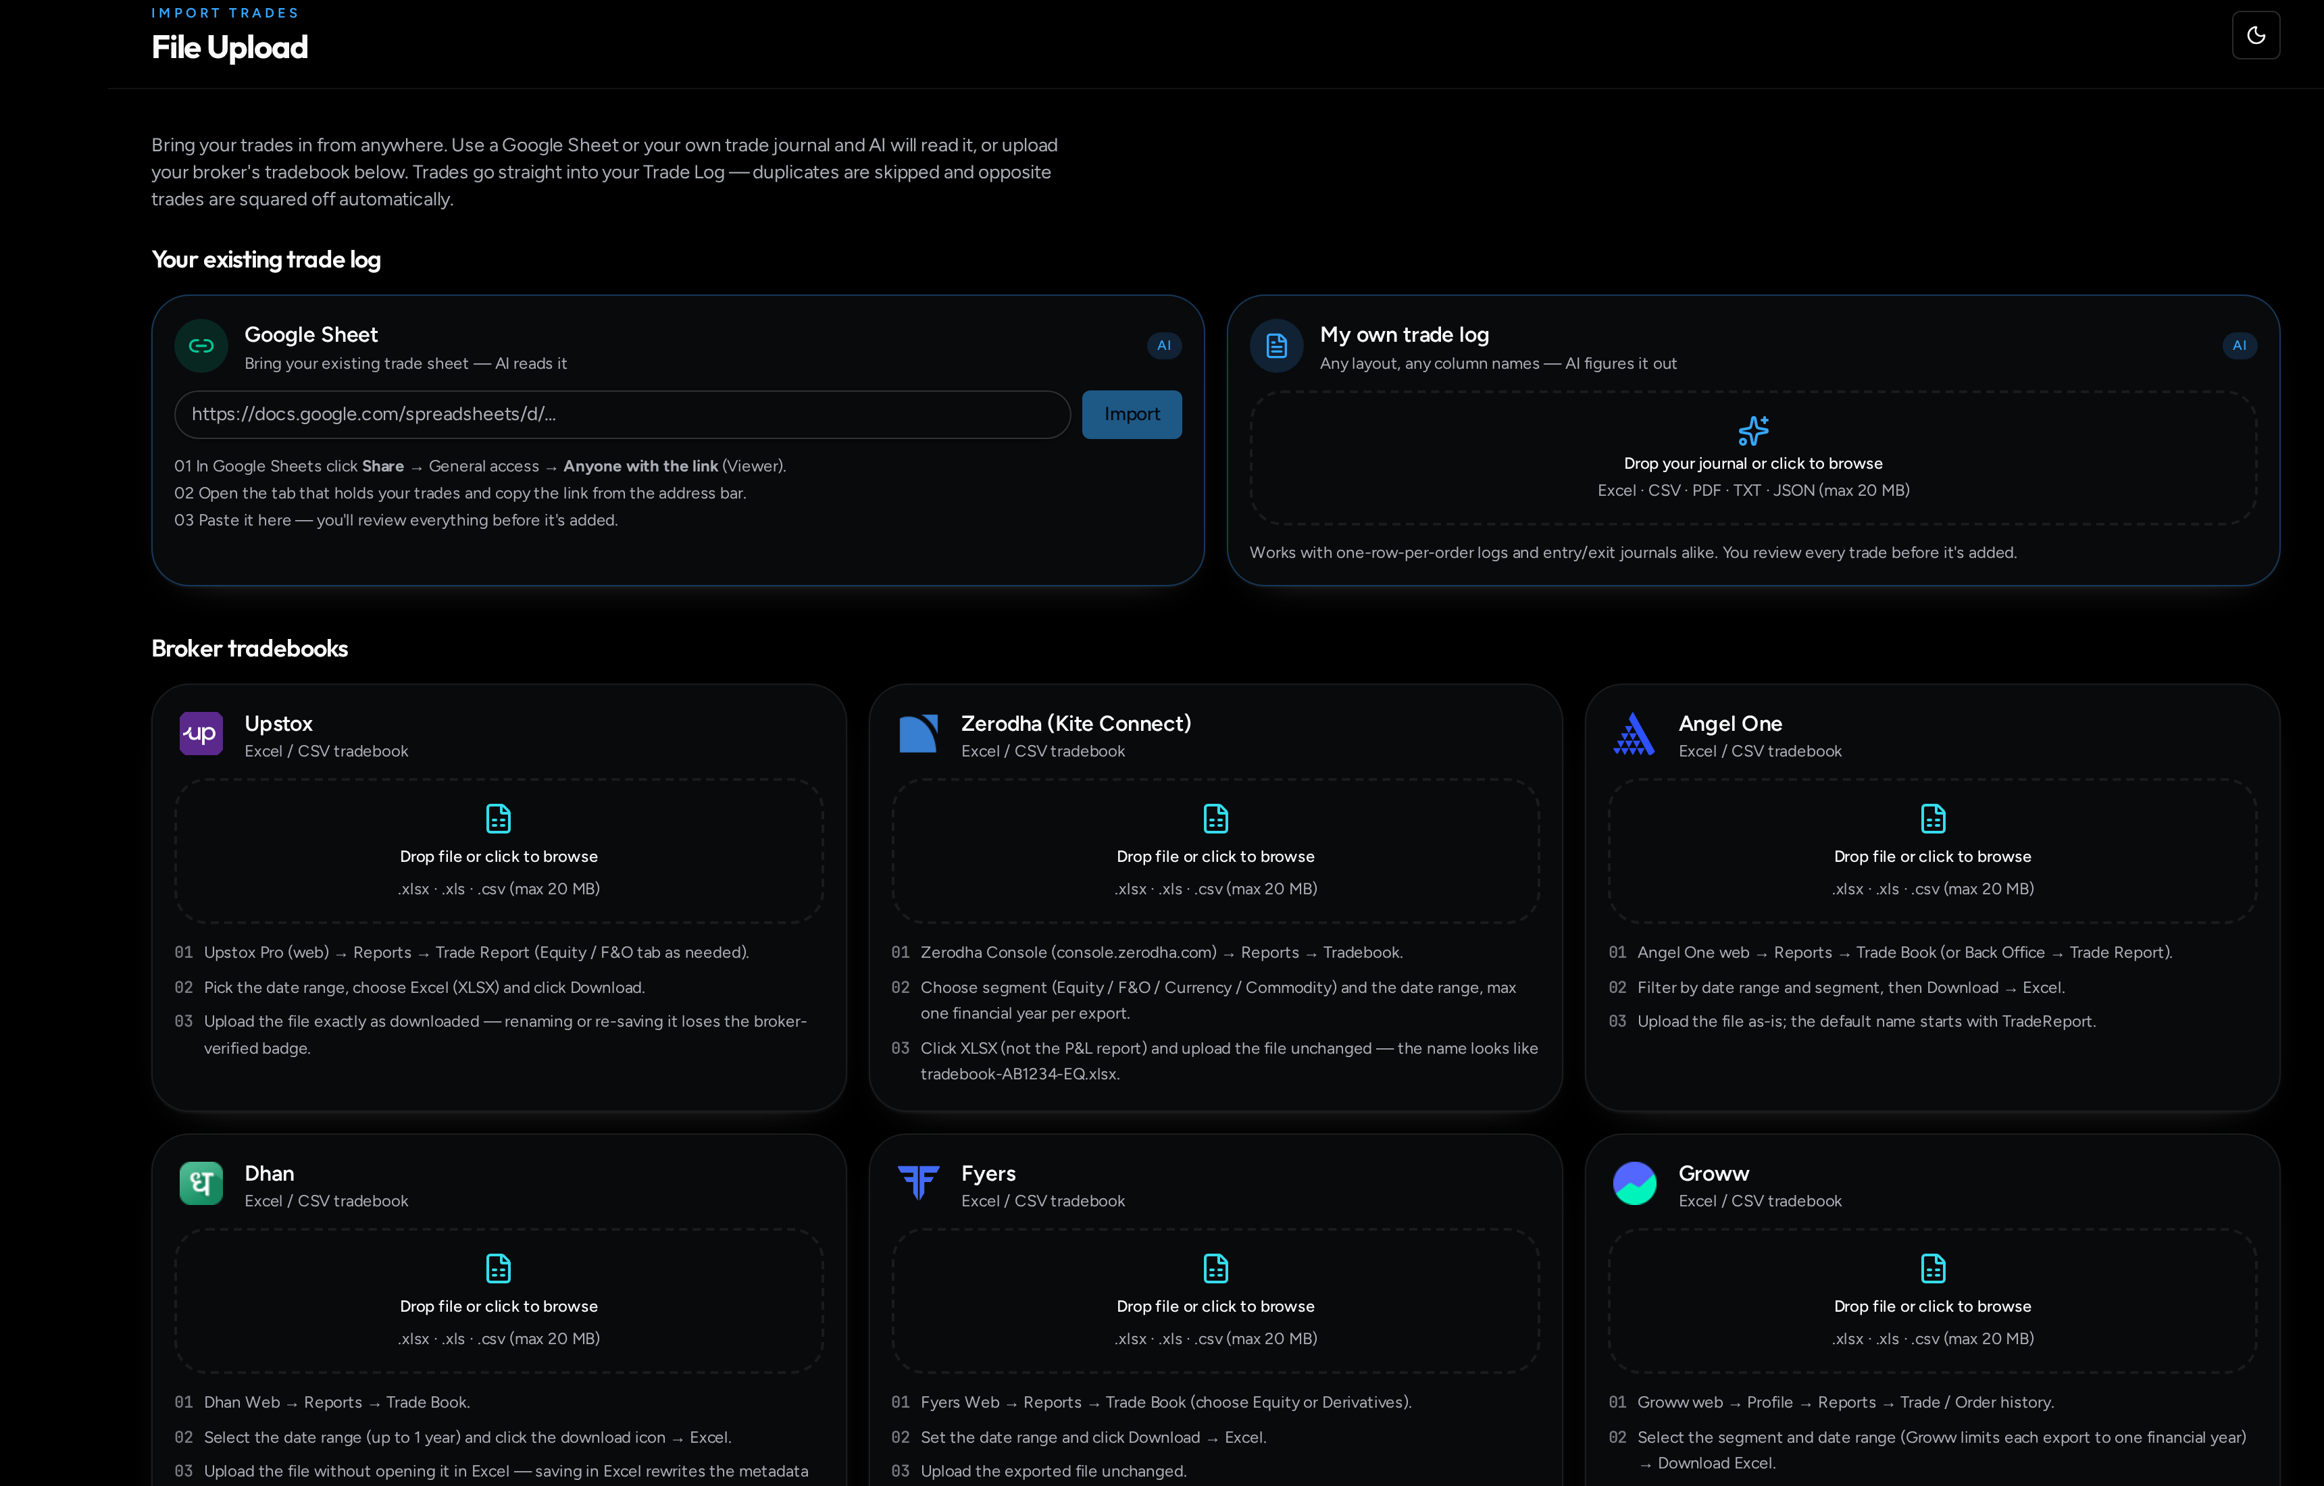
Task: Click the Fyers logo icon
Action: coord(918,1183)
